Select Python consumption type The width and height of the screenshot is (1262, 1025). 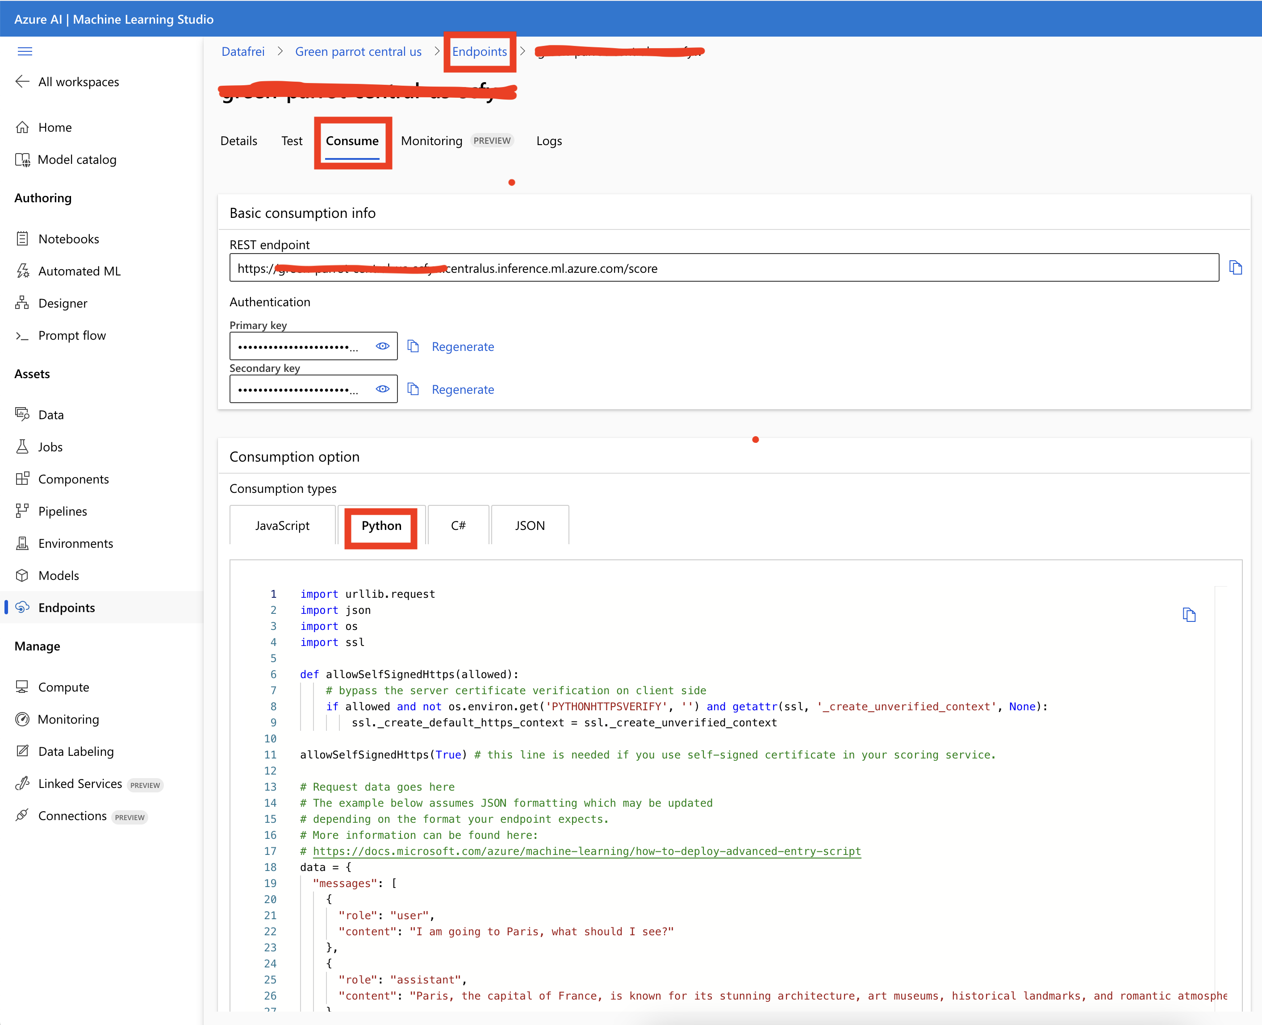(381, 525)
